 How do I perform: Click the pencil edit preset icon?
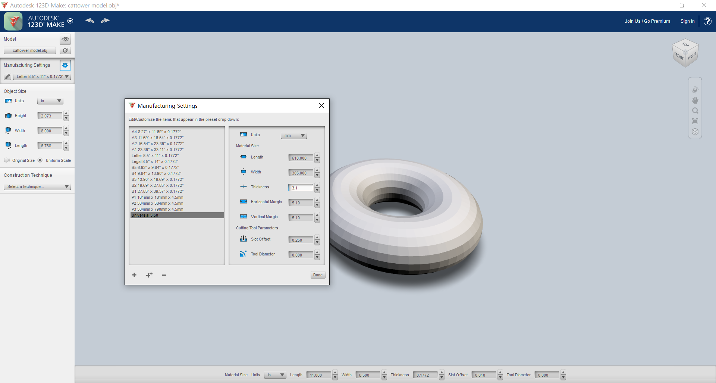click(x=7, y=76)
